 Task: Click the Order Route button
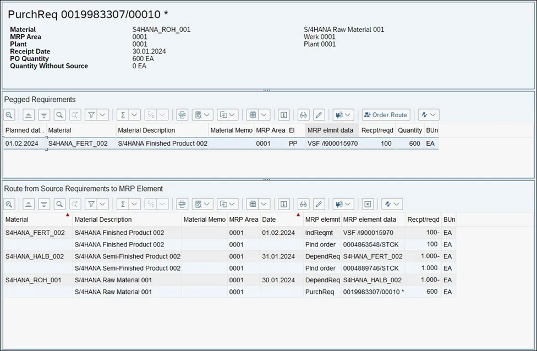(385, 115)
